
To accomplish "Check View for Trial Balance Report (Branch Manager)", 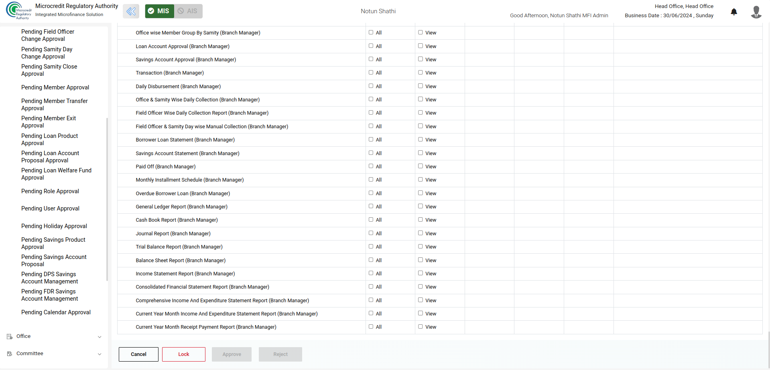I will pyautogui.click(x=421, y=247).
